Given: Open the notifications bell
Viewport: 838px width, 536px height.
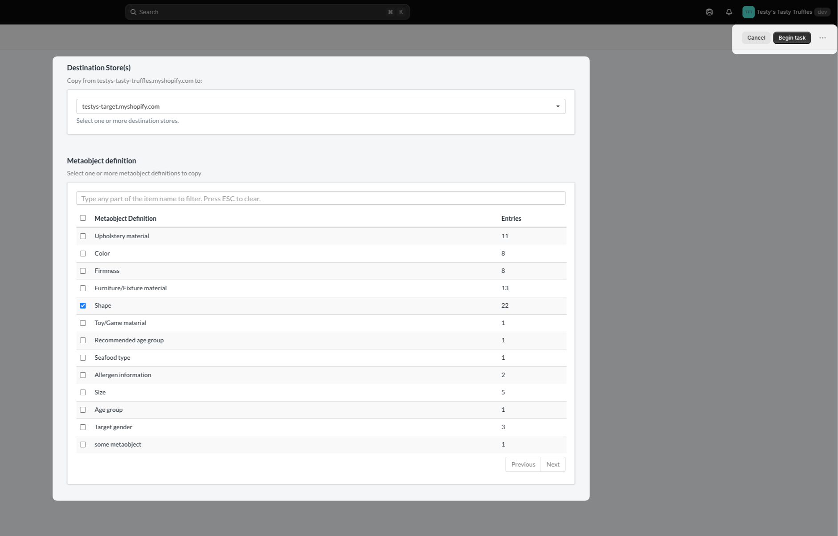Looking at the screenshot, I should point(729,12).
